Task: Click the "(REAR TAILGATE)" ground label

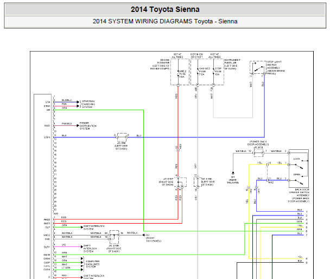Action: coord(233,181)
